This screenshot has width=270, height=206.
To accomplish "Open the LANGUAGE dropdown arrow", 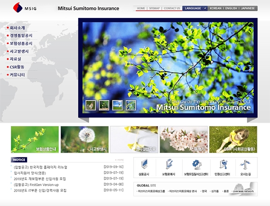I will click(x=205, y=8).
